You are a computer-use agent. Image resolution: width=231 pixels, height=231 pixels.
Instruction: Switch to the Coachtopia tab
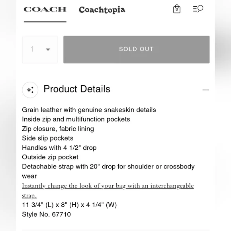pyautogui.click(x=102, y=10)
